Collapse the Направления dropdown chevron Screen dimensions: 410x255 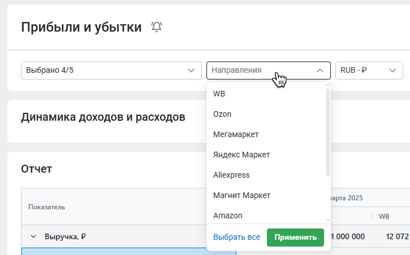click(x=320, y=71)
